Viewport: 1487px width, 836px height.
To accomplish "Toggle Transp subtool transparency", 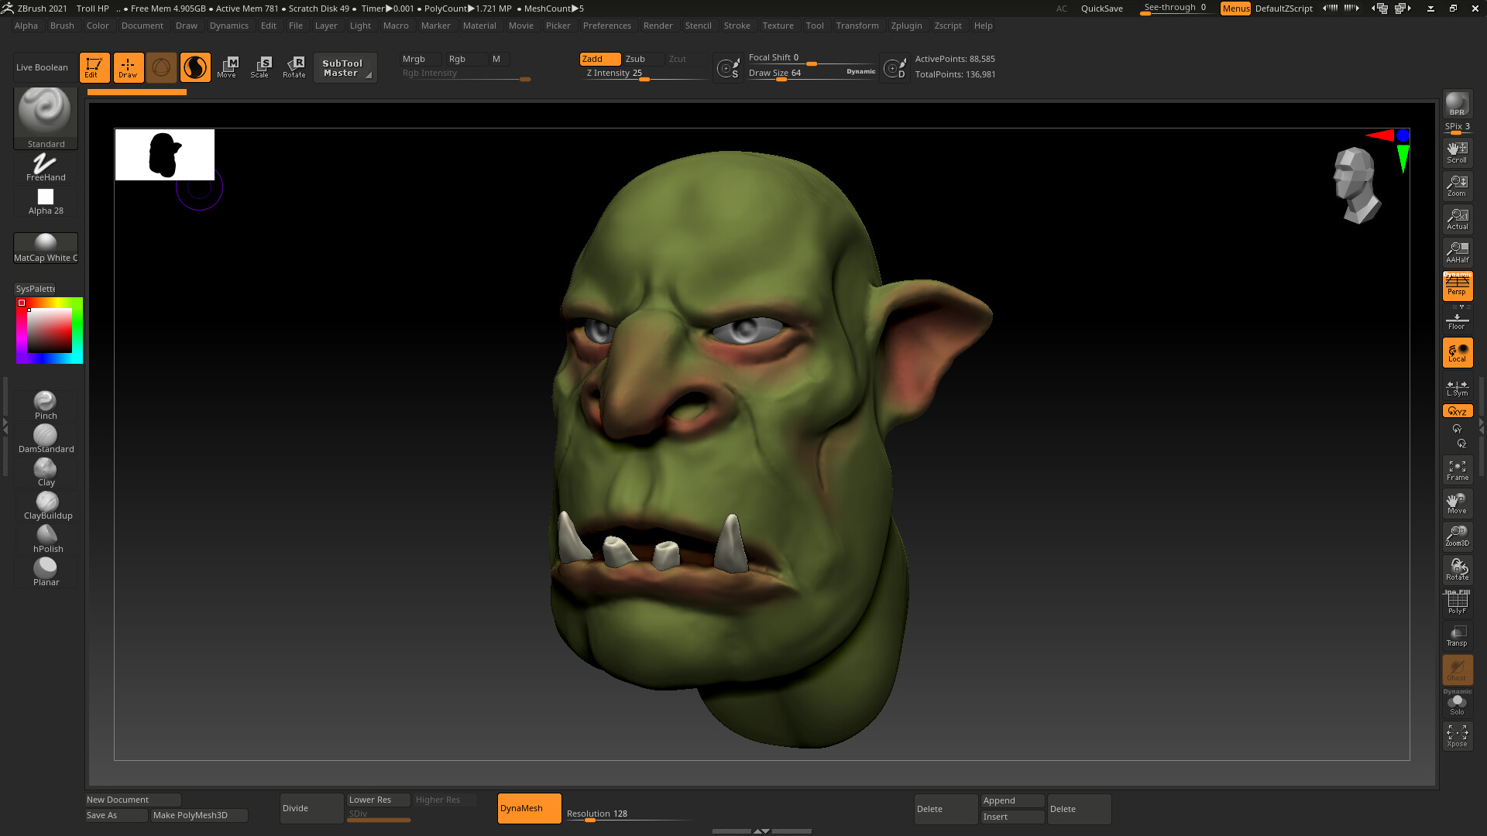I will [1458, 635].
